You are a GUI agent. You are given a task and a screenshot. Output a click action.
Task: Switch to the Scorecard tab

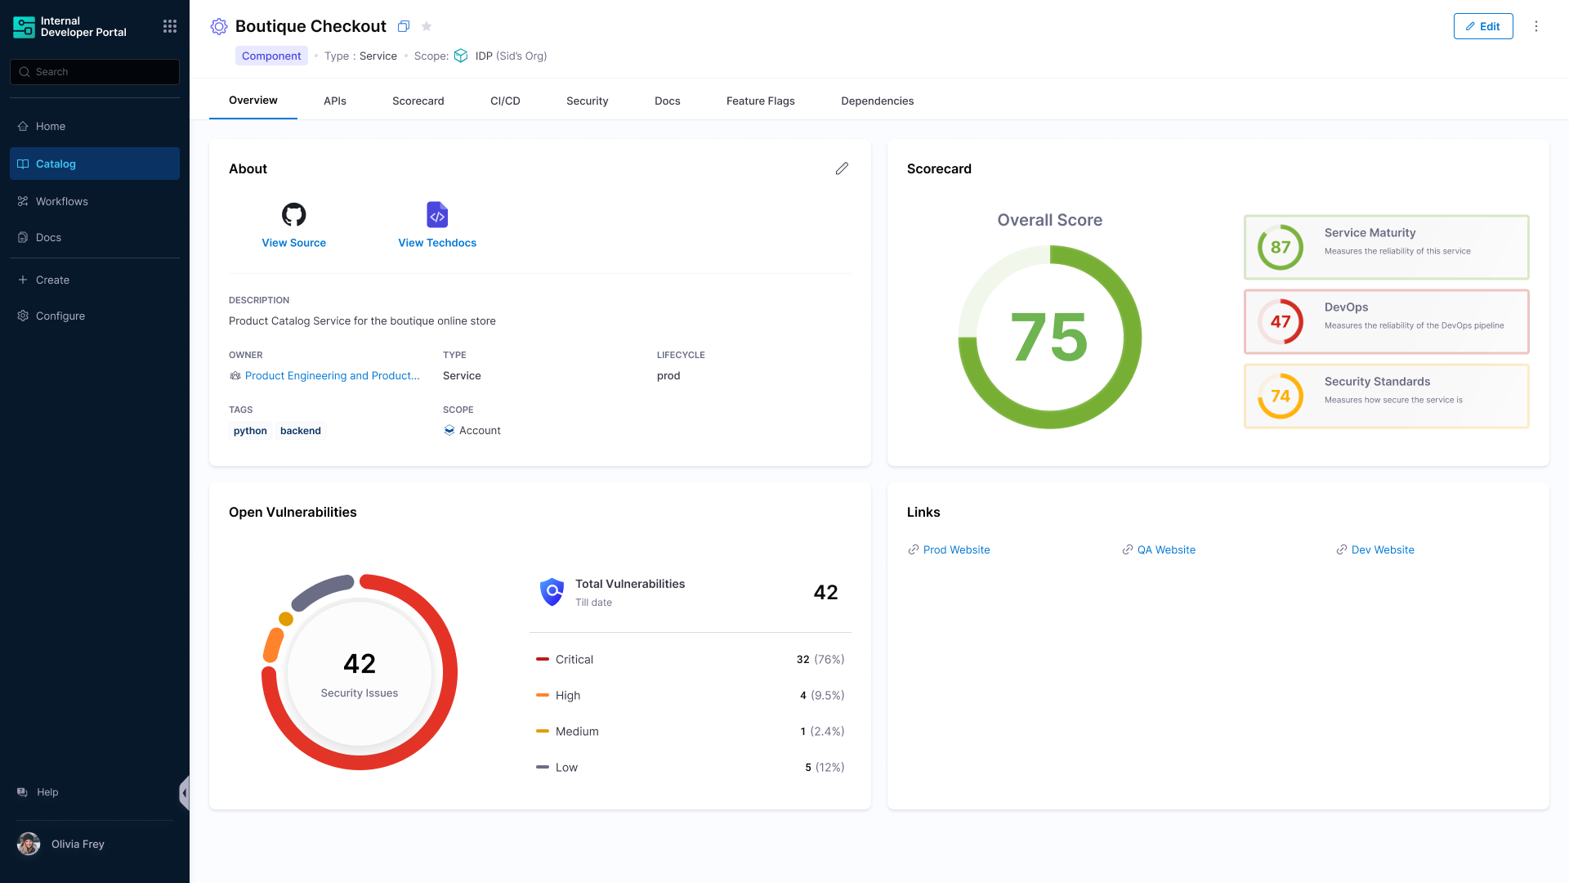point(418,101)
